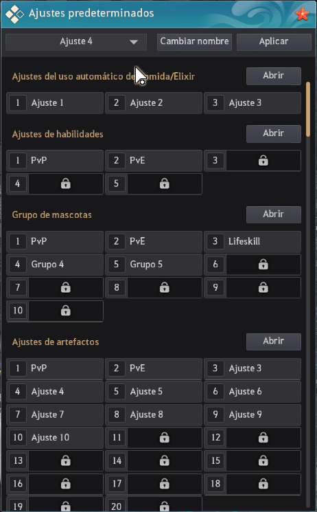This screenshot has height=512, width=317.
Task: Select Lifeskill under Grupo de mascotas
Action: pos(253,242)
